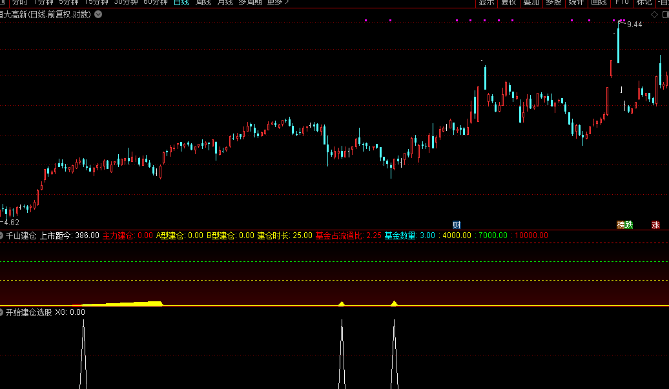The height and width of the screenshot is (389, 669).
Task: Click the -4.62 low price label
Action: (x=10, y=223)
